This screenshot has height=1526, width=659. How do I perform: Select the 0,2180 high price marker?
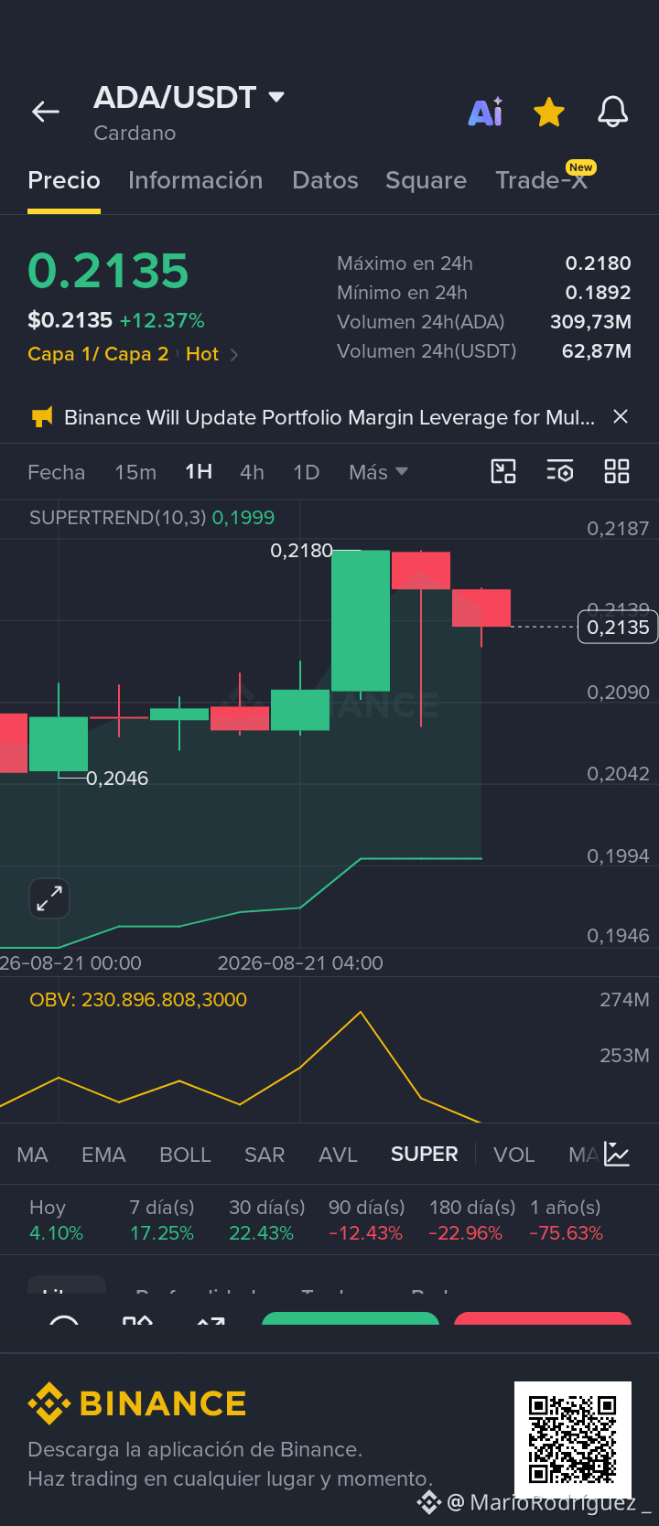[301, 551]
